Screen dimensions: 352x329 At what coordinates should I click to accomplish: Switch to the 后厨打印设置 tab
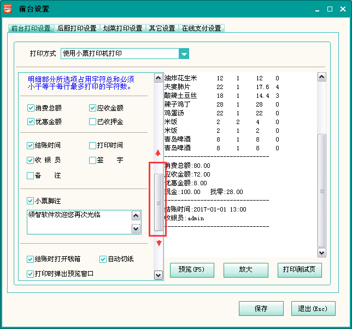click(77, 28)
